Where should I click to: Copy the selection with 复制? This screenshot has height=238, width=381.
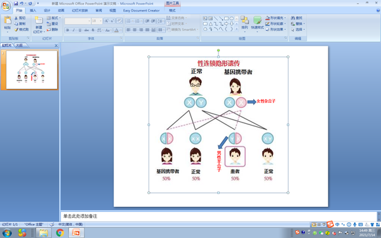(20, 23)
